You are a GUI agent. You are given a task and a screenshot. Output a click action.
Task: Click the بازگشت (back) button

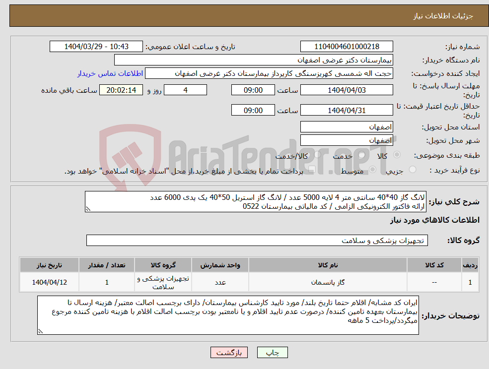[229, 353]
